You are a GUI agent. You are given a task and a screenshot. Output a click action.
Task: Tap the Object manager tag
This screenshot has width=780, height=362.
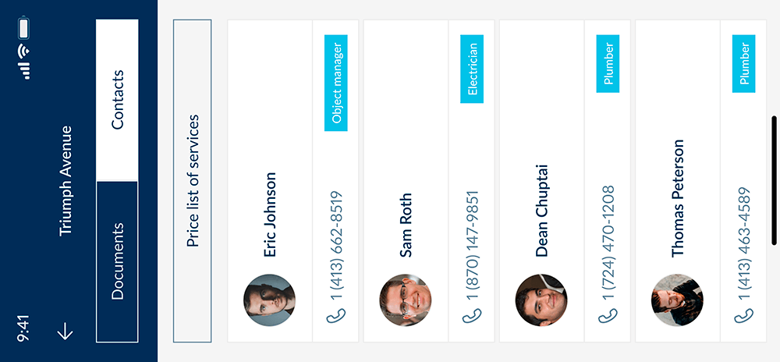(336, 82)
